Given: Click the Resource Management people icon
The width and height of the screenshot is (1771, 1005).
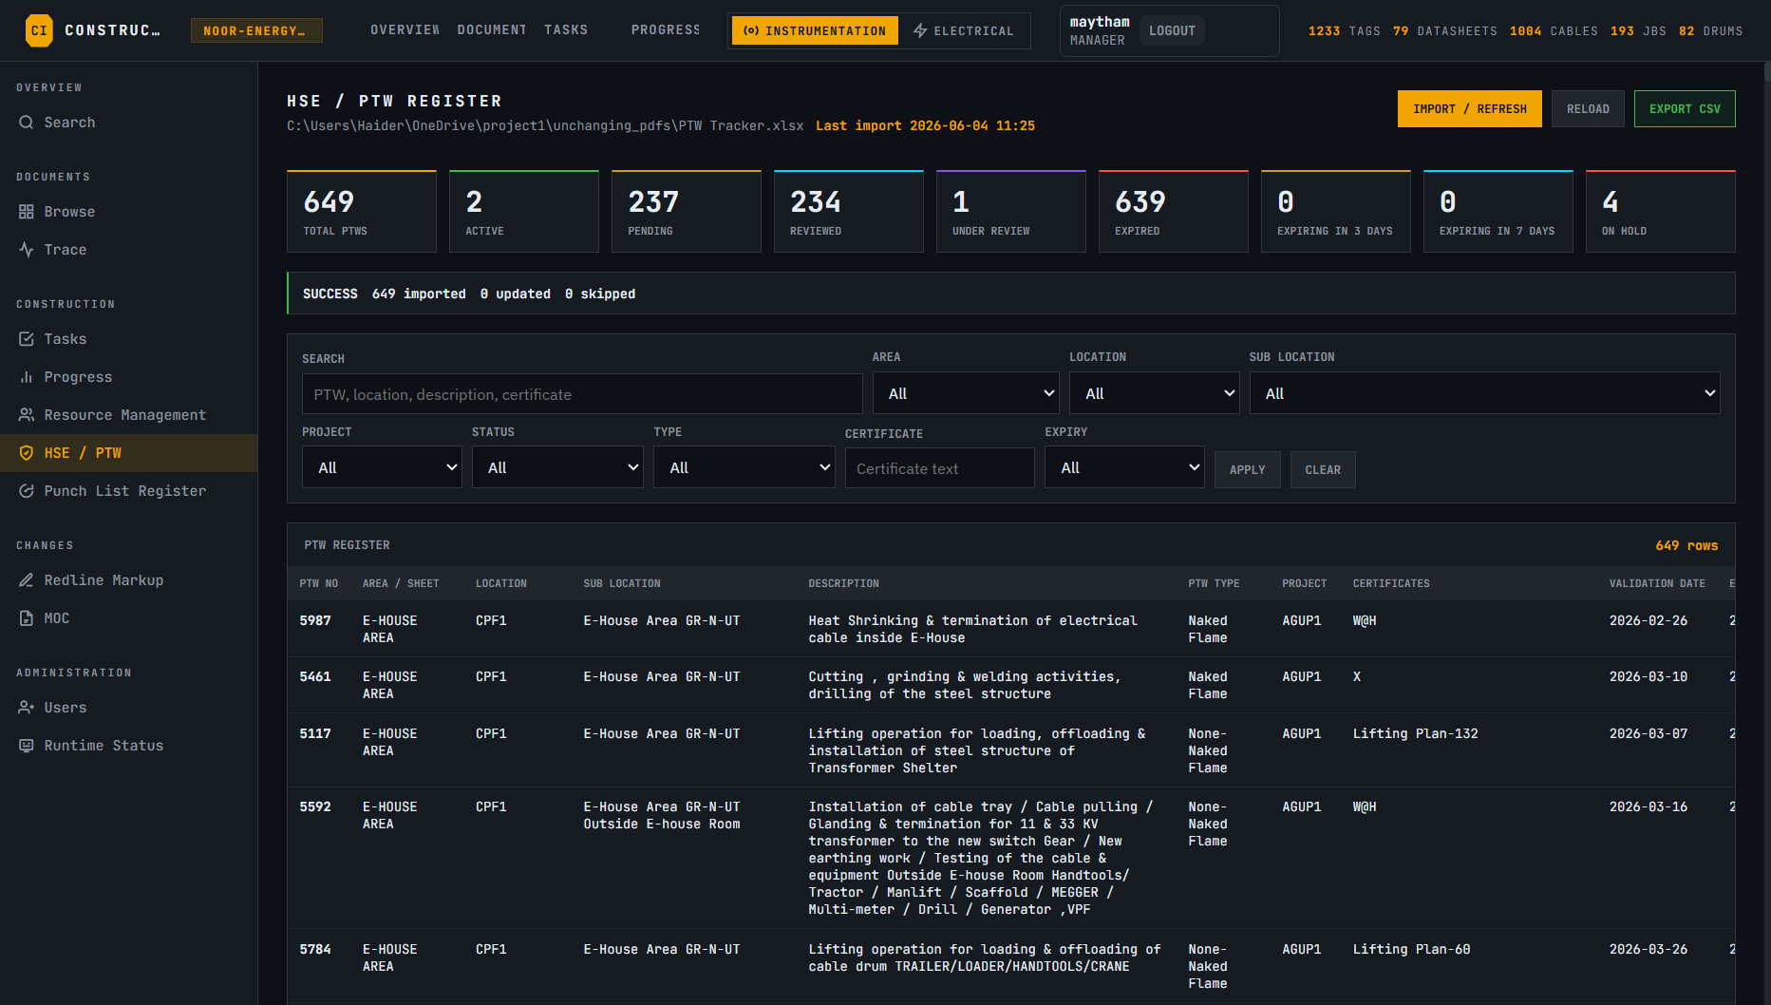Looking at the screenshot, I should [x=27, y=415].
